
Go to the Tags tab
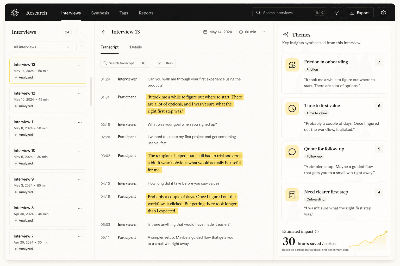click(x=124, y=13)
